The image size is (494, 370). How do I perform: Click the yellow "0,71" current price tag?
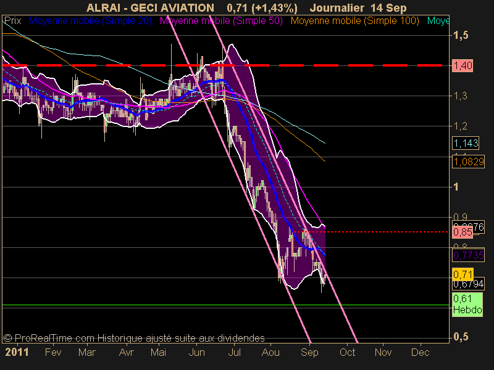click(463, 274)
